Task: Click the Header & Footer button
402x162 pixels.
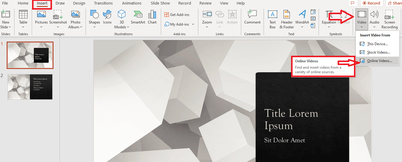Action: pos(287,19)
